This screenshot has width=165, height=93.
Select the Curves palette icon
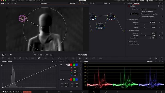[39, 58]
